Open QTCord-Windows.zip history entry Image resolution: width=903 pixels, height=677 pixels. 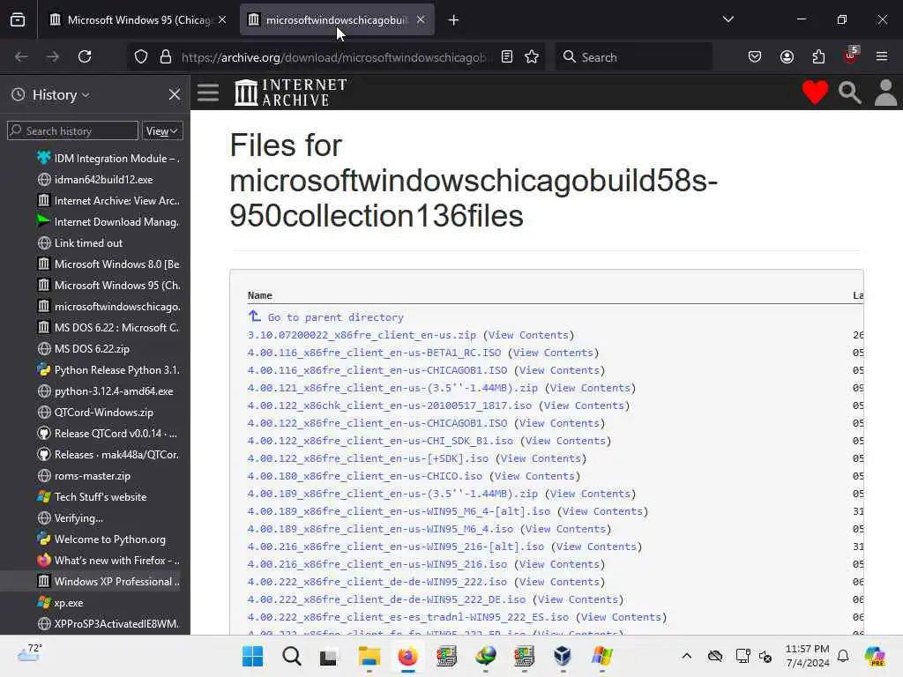95,413
